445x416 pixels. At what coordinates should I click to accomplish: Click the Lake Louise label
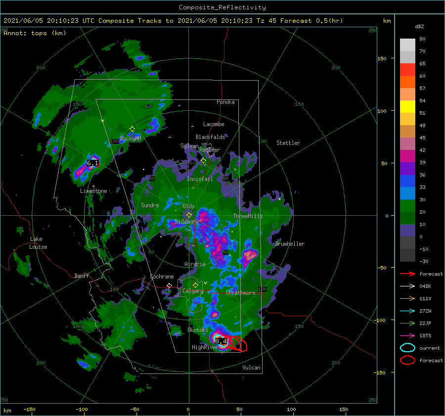click(x=38, y=243)
